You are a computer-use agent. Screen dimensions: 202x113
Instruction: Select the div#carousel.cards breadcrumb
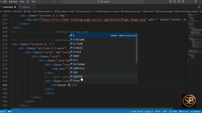[131, 11]
